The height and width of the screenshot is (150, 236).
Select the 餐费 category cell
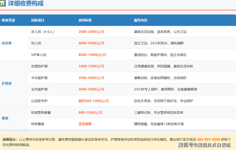tap(5, 118)
